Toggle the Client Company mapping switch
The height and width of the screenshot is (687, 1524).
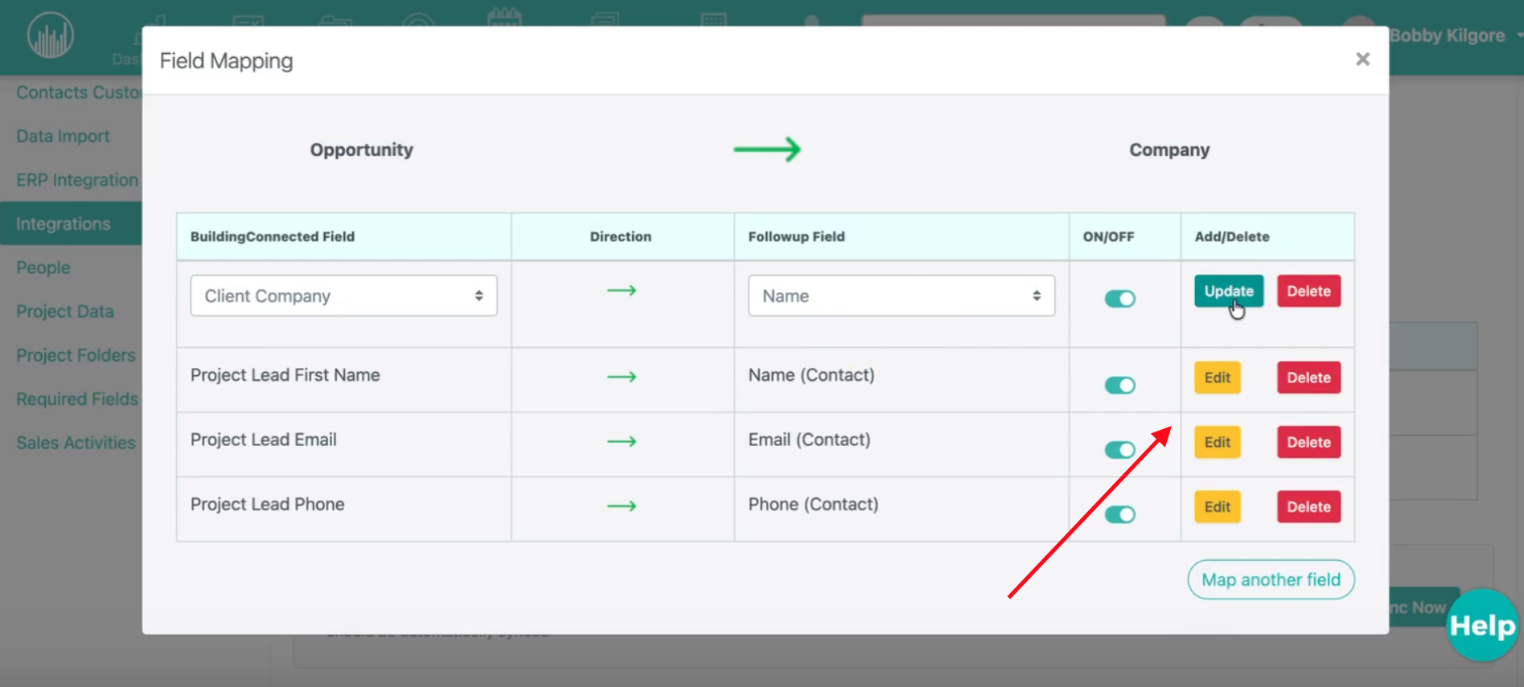1119,299
